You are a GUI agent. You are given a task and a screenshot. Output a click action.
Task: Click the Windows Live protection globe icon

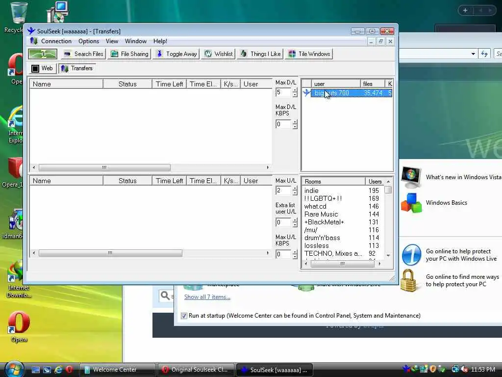tap(411, 255)
